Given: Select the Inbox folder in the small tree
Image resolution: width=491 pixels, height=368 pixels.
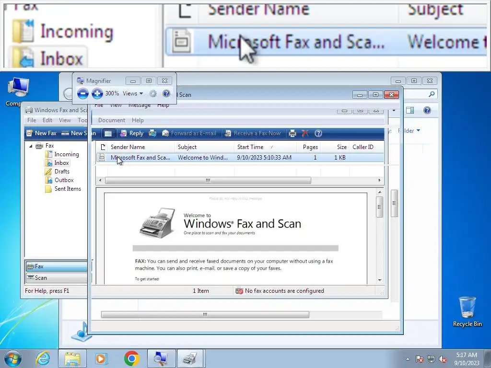Looking at the screenshot, I should tap(61, 163).
